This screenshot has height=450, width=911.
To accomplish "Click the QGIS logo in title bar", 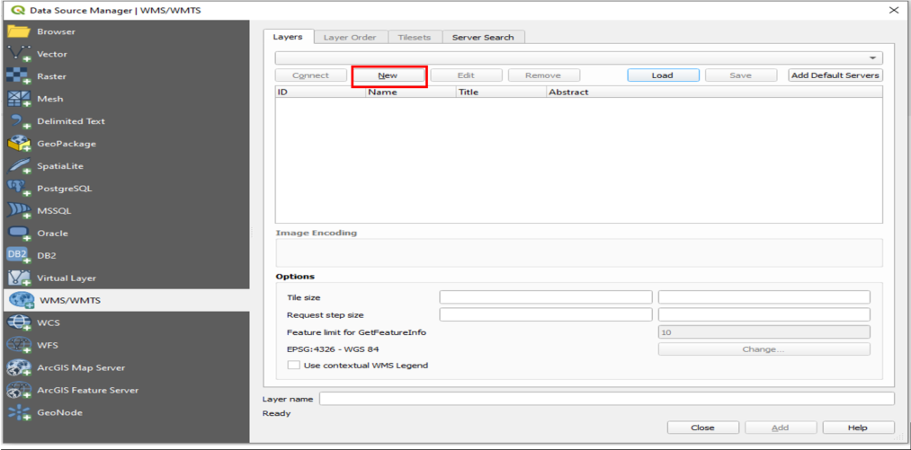I will click(19, 10).
